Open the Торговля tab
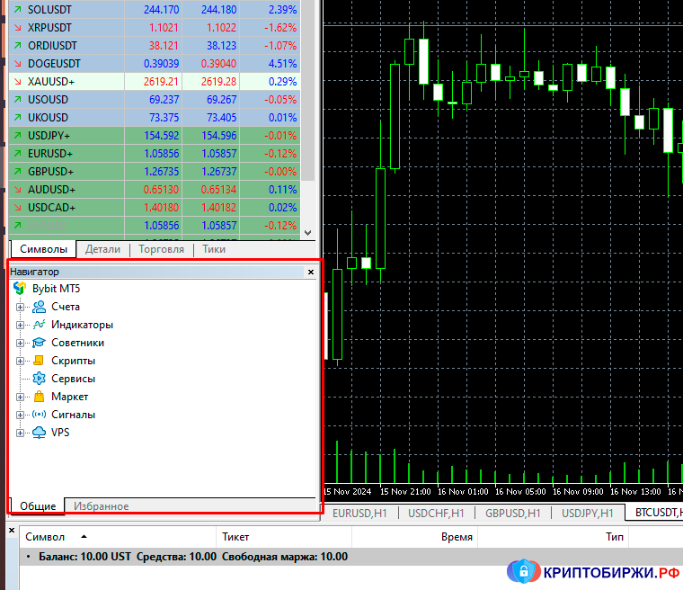 [x=161, y=249]
